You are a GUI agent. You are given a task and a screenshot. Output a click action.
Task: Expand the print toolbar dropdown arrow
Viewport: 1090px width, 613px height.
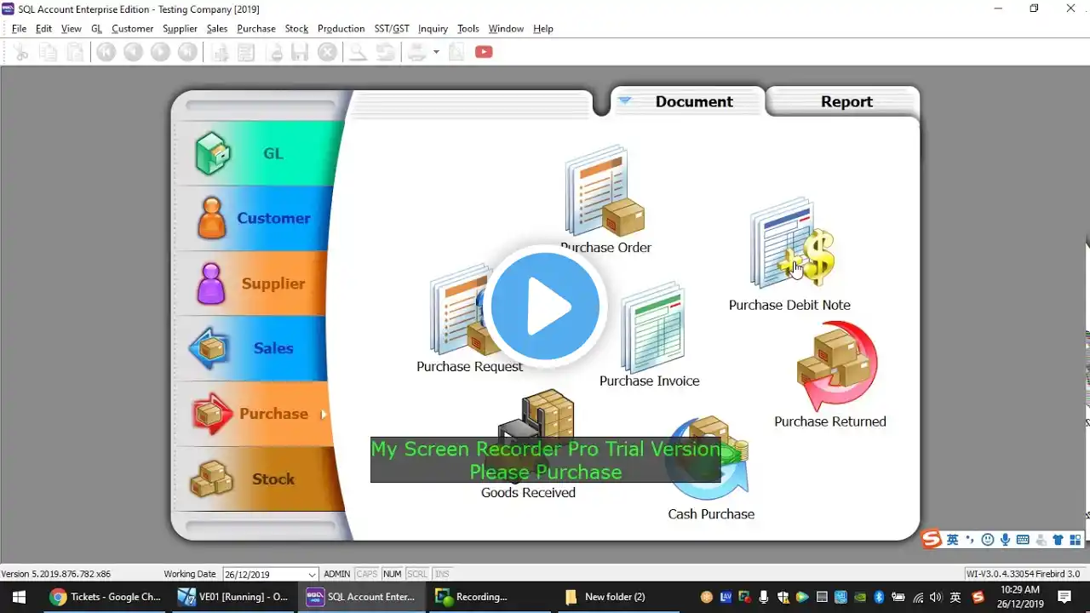pyautogui.click(x=436, y=52)
